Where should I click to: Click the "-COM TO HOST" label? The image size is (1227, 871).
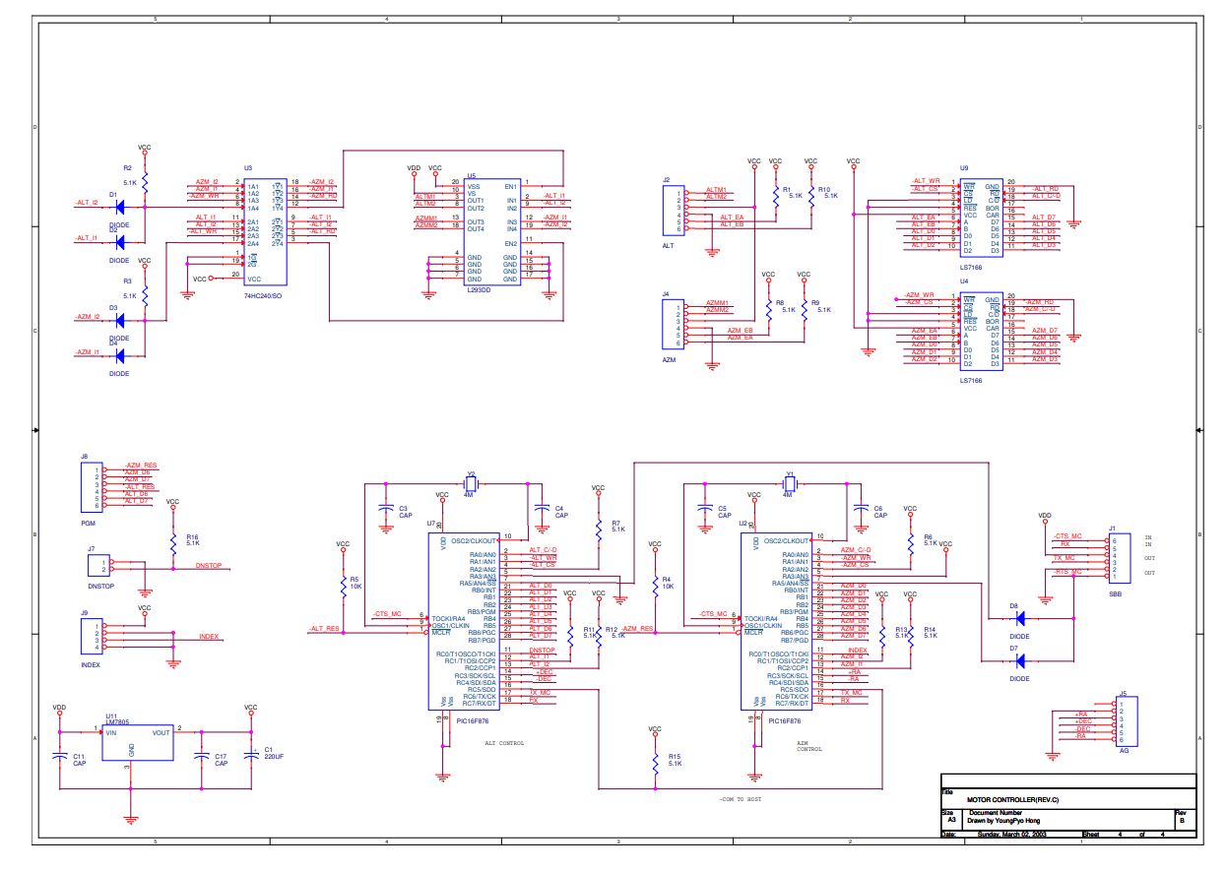click(x=741, y=798)
